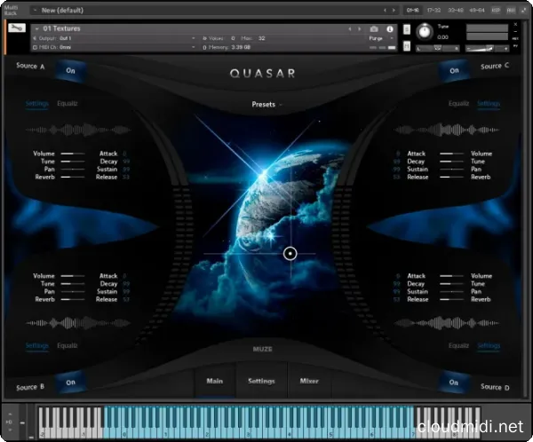Select Source D Equaliz tab
Image resolution: width=533 pixels, height=442 pixels.
point(458,345)
